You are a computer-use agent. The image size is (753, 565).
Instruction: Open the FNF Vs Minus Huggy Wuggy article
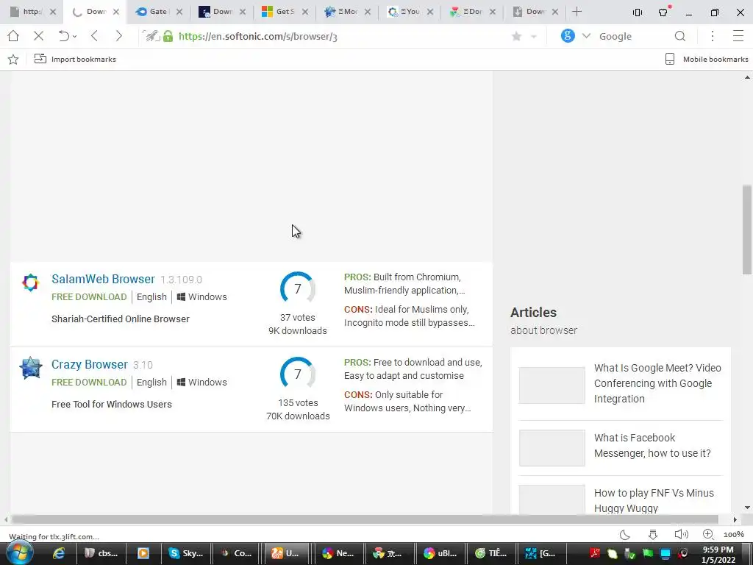pyautogui.click(x=654, y=500)
